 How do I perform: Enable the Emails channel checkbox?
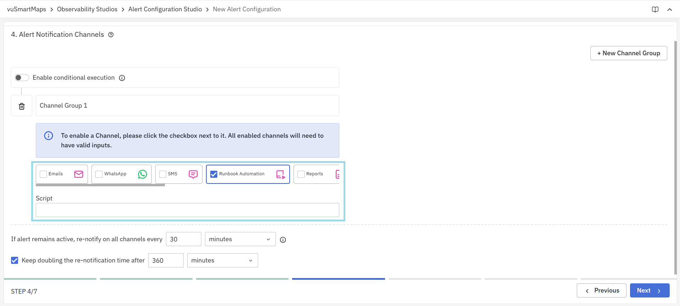tap(44, 174)
